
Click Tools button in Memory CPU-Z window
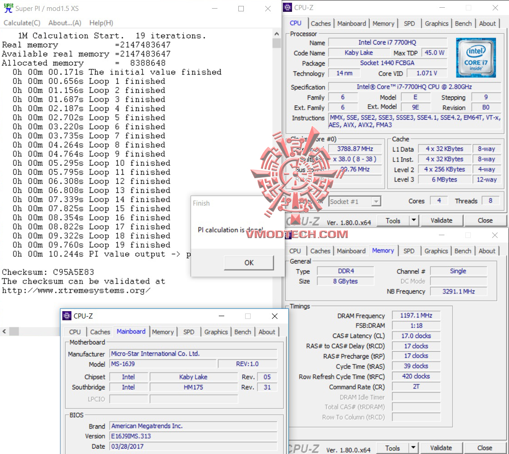[x=393, y=448]
